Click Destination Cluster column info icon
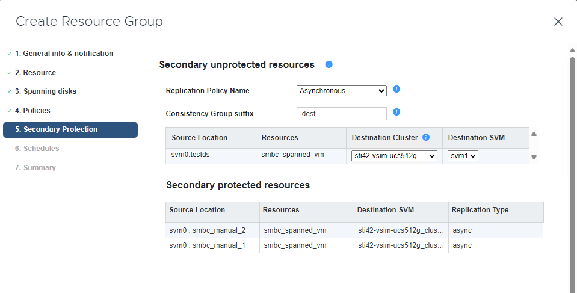Image resolution: width=577 pixels, height=293 pixels. click(x=426, y=138)
